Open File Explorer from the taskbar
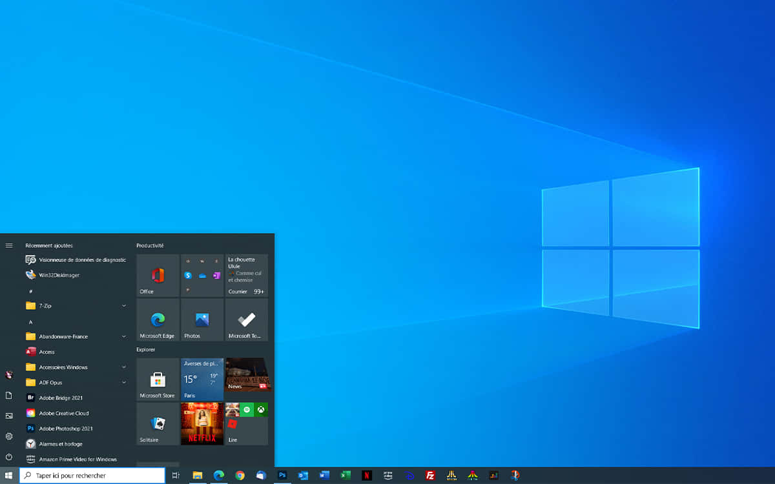The height and width of the screenshot is (484, 775). point(198,476)
